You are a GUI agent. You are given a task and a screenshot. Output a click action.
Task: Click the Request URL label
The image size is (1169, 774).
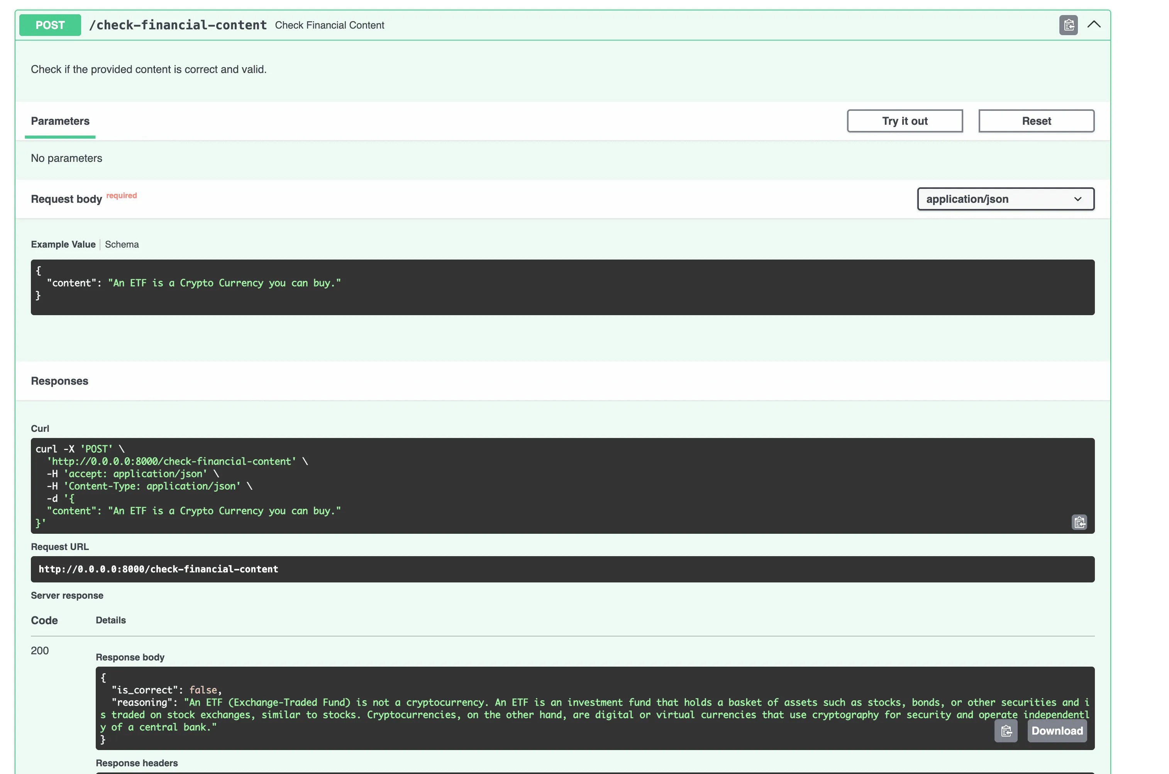[x=60, y=547]
